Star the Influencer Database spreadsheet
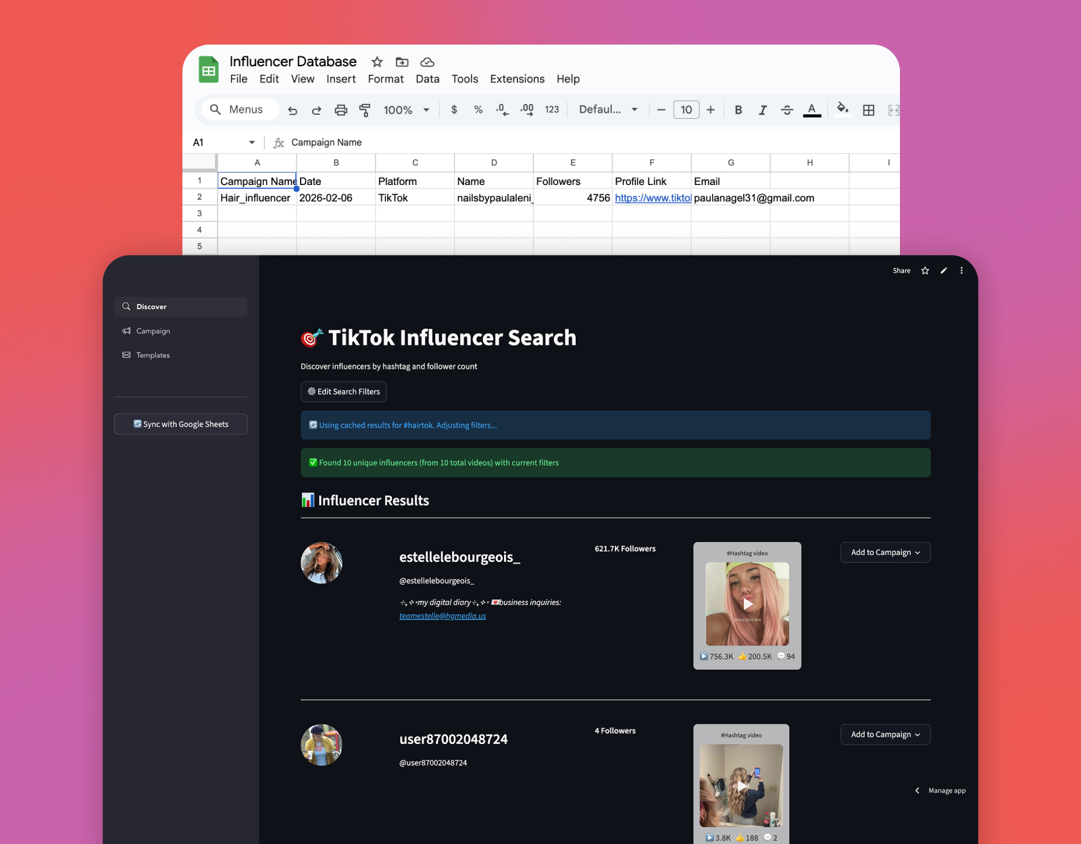 [377, 62]
